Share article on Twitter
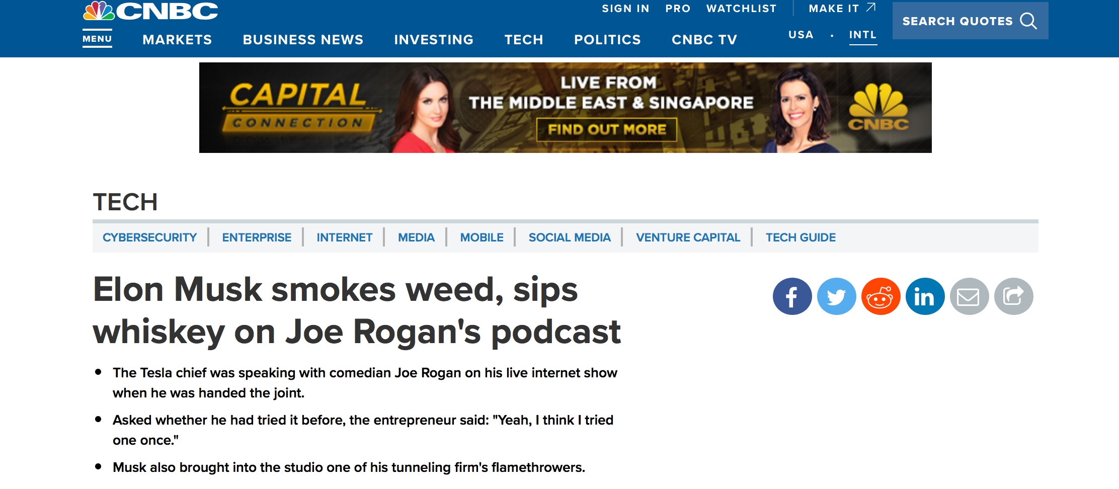The width and height of the screenshot is (1119, 489). [836, 296]
